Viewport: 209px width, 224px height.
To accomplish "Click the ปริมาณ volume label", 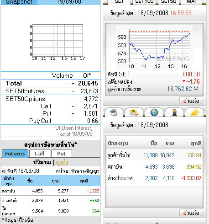I will 42,162.
